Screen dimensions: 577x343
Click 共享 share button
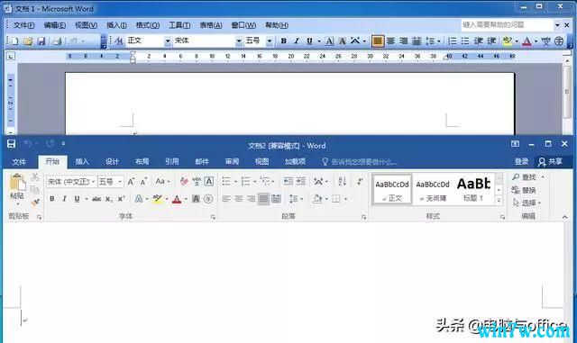(x=551, y=162)
